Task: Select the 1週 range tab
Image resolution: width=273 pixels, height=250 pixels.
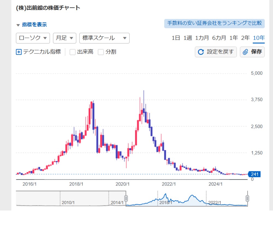Action: tap(188, 38)
